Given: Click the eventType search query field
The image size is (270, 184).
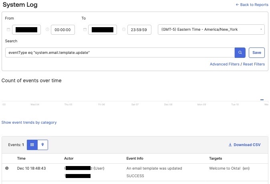Looking at the screenshot, I should click(x=119, y=52).
